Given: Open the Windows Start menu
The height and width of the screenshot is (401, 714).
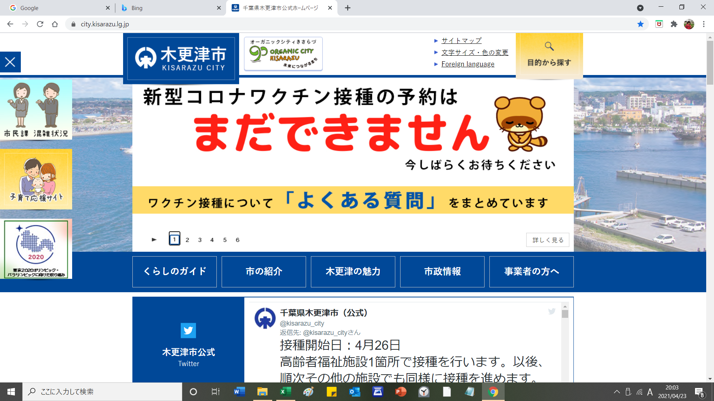Looking at the screenshot, I should point(11,392).
